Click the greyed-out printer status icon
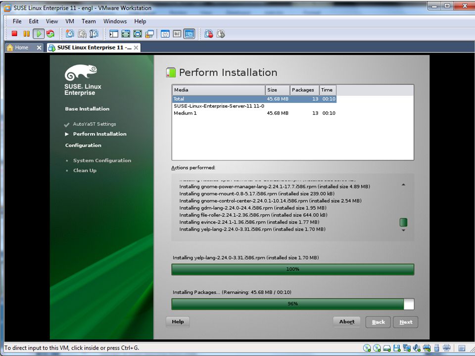 pos(446,348)
